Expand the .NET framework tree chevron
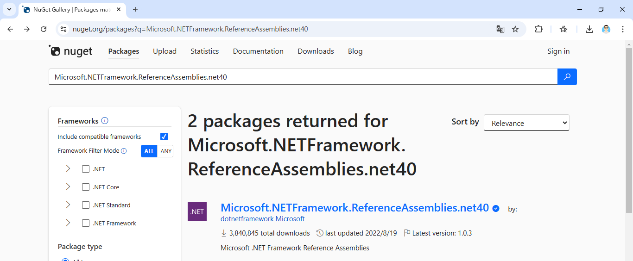Screen dimensions: 633x261 [68, 169]
